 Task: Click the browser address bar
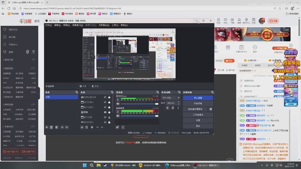pyautogui.click(x=146, y=8)
